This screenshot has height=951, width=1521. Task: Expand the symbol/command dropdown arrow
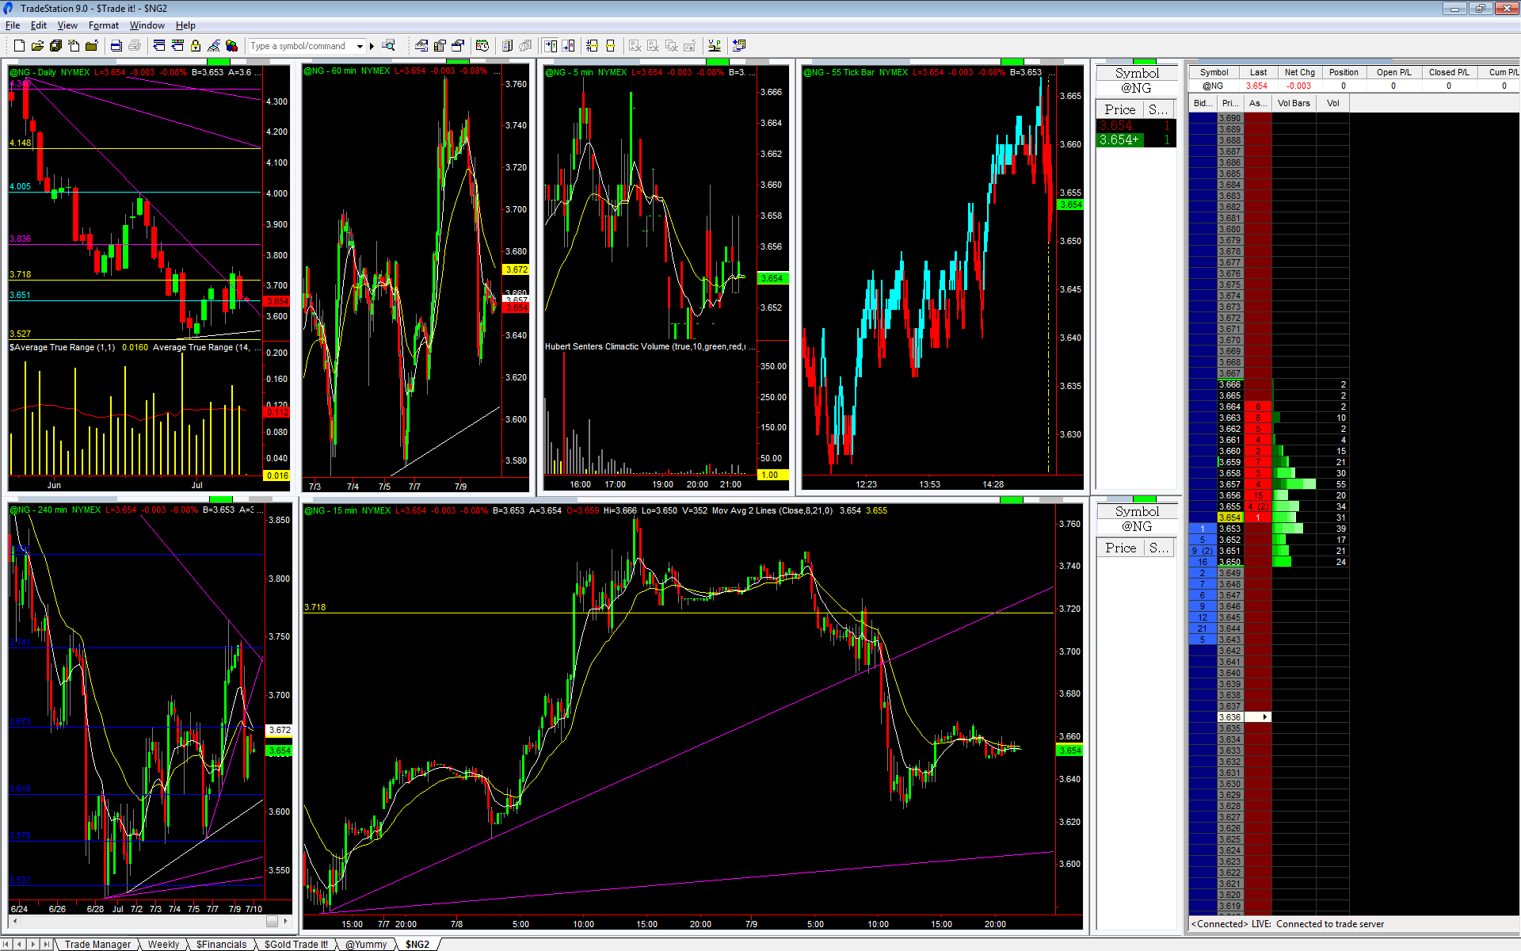click(x=360, y=46)
